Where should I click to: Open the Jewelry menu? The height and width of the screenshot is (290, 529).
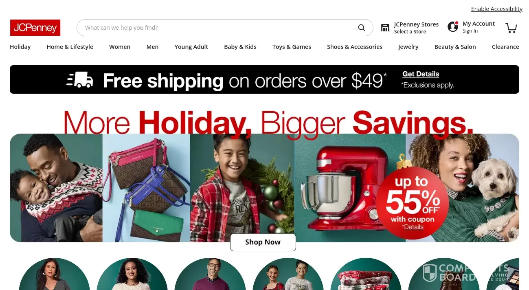408,47
